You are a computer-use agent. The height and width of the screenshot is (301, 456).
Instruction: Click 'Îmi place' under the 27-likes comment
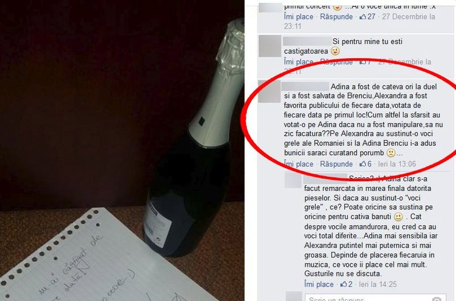click(298, 17)
